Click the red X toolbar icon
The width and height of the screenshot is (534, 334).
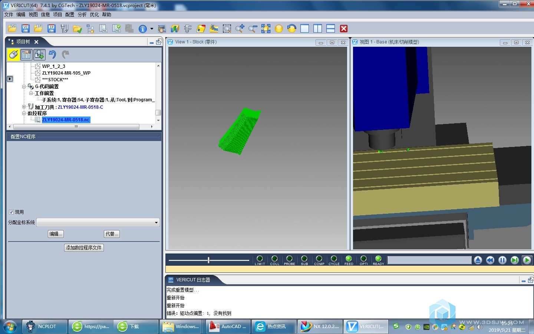344,29
